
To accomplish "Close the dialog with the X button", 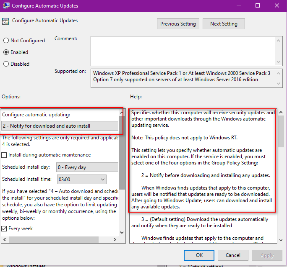I will coord(277,6).
